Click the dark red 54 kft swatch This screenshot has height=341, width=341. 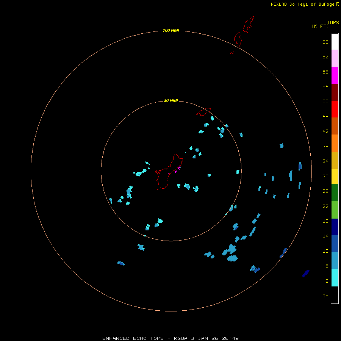coord(335,92)
